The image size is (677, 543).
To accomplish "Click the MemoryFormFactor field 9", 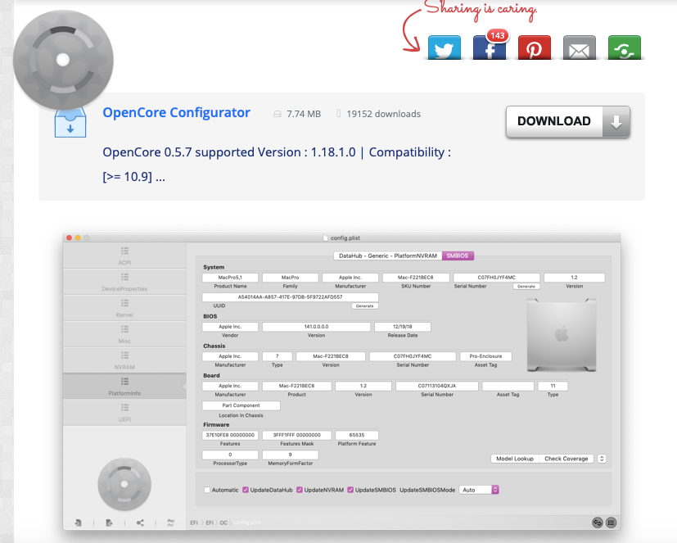I will [x=290, y=455].
